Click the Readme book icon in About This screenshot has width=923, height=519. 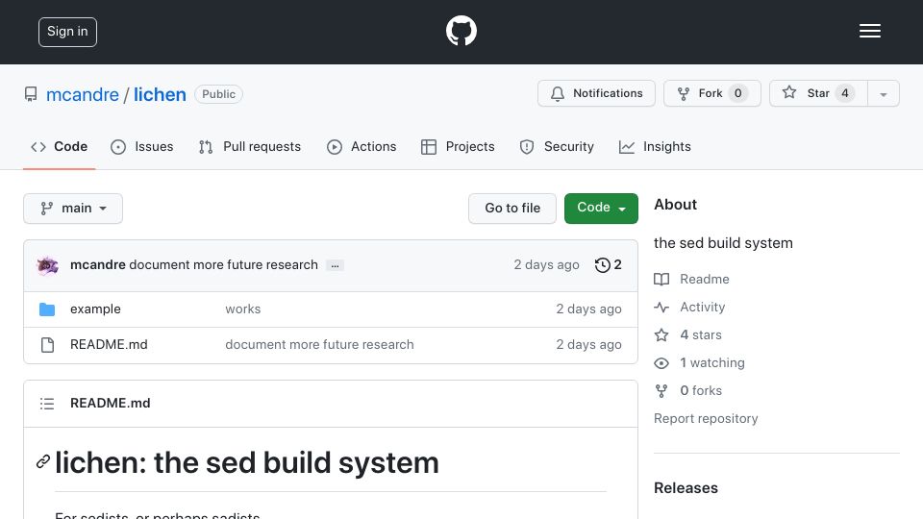[661, 280]
